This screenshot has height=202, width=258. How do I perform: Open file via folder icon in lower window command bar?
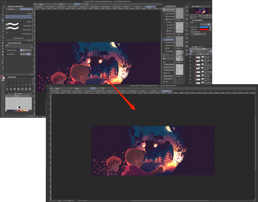click(57, 88)
